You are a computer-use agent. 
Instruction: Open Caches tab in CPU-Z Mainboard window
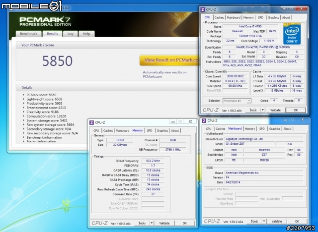(x=221, y=129)
